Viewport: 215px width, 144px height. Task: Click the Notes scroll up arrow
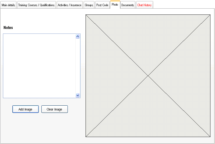pyautogui.click(x=78, y=36)
